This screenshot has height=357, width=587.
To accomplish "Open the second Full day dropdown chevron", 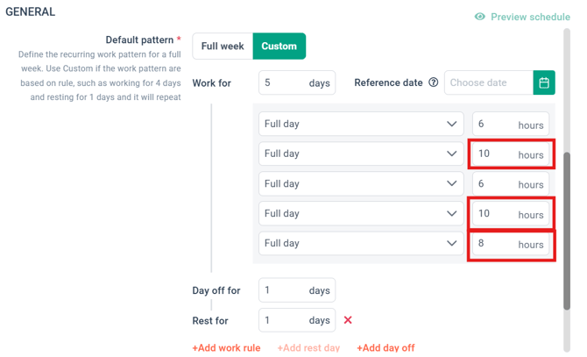I will pyautogui.click(x=452, y=154).
